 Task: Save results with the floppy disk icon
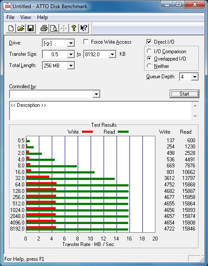tap(31, 29)
